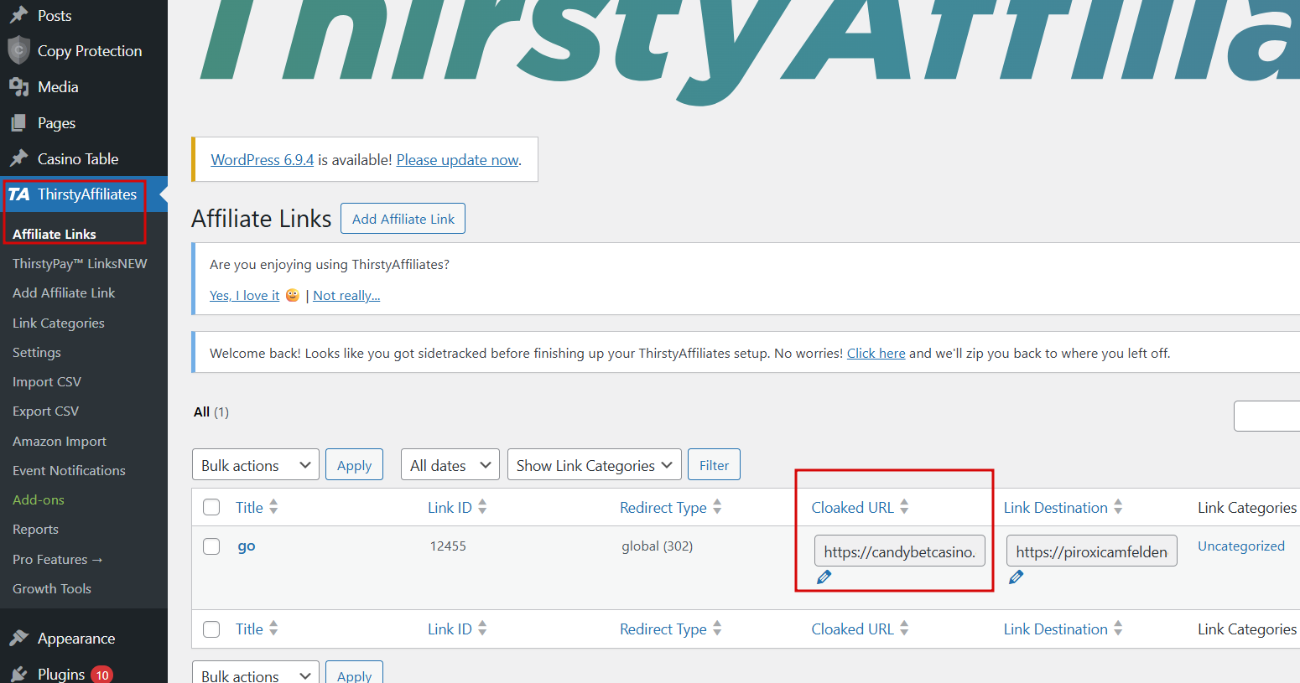This screenshot has width=1300, height=683.
Task: Click Link ID value 12455
Action: (448, 546)
